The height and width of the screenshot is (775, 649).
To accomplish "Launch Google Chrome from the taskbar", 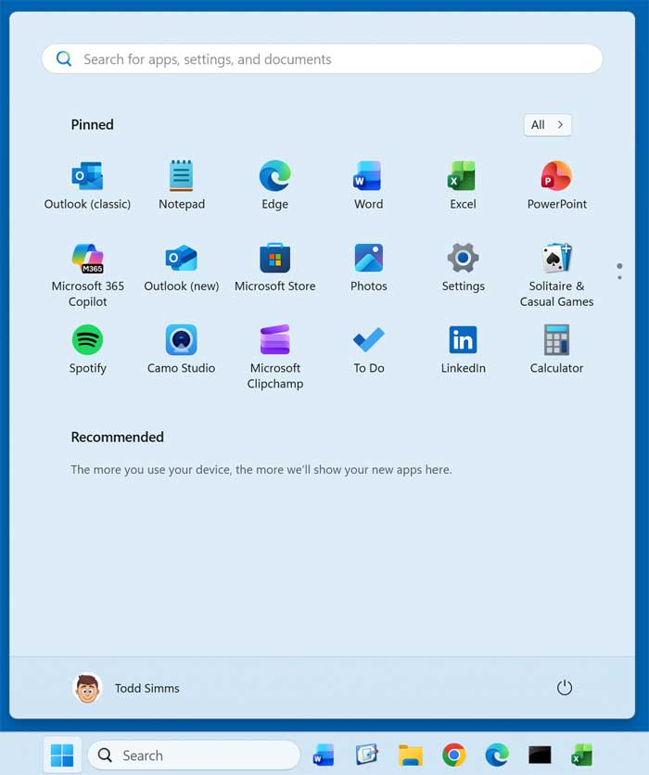I will click(453, 755).
